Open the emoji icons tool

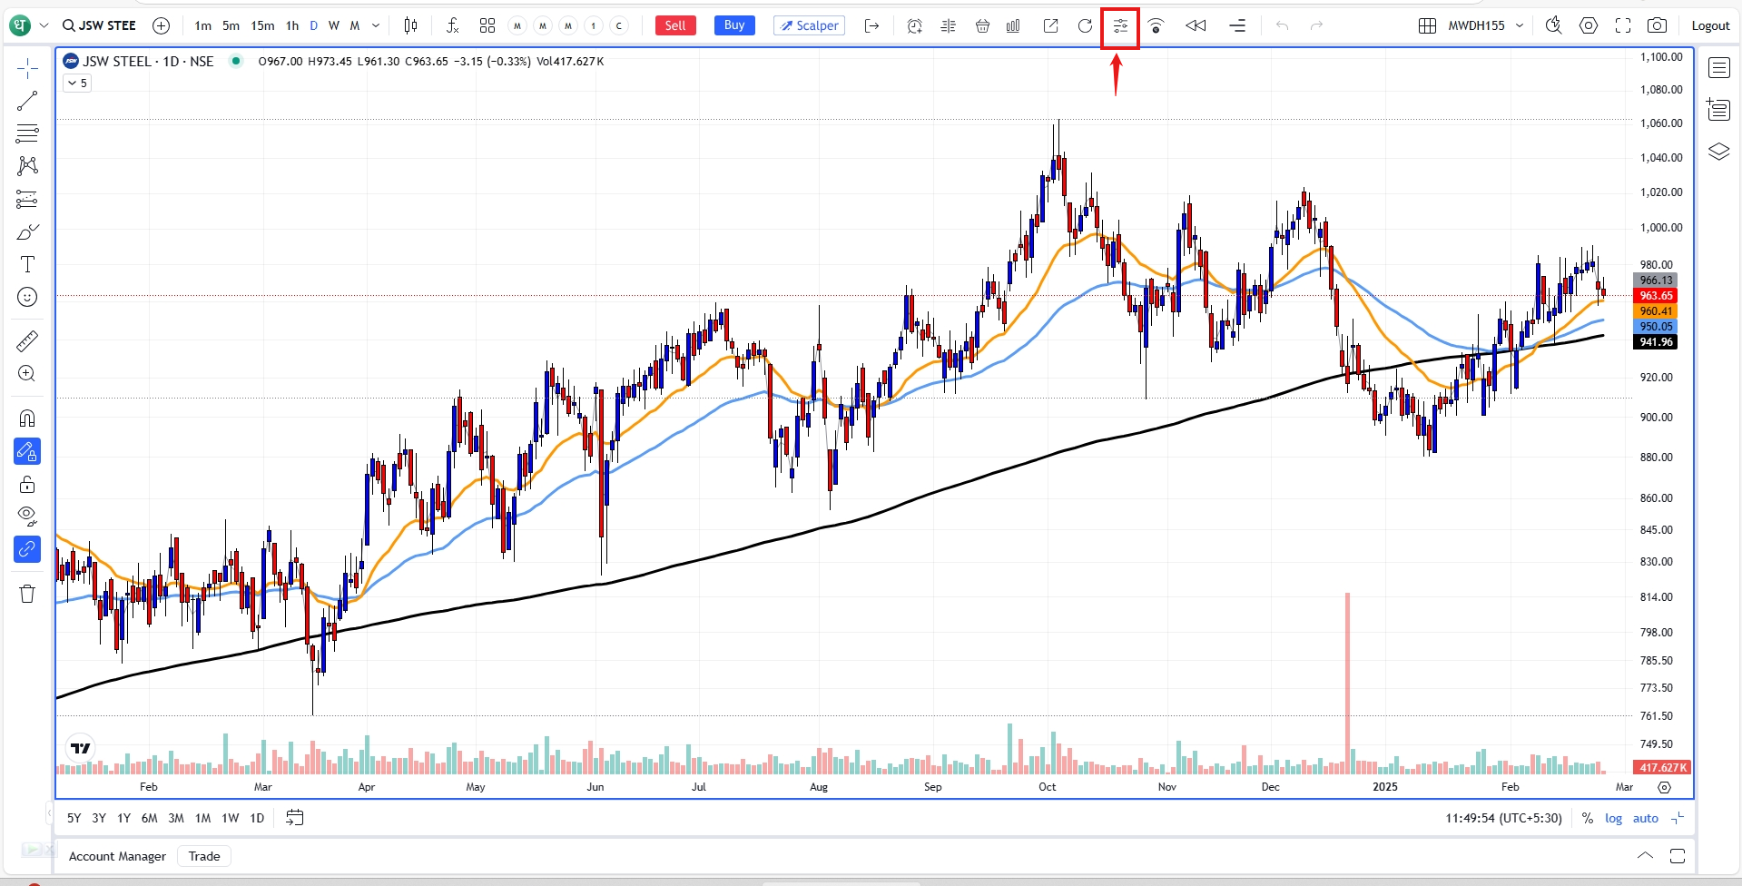coord(27,297)
